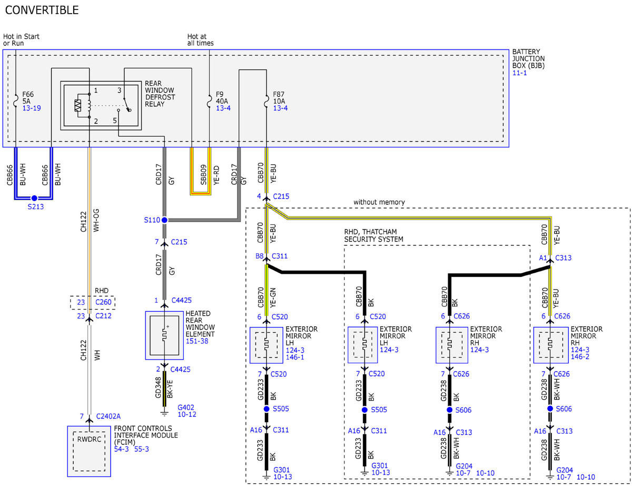Click connector C4425 at pin 2
The width and height of the screenshot is (632, 488).
click(x=181, y=369)
